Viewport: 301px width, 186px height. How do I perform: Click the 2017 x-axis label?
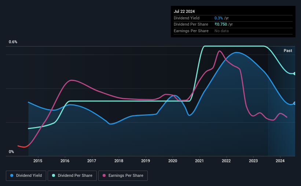pos(92,161)
